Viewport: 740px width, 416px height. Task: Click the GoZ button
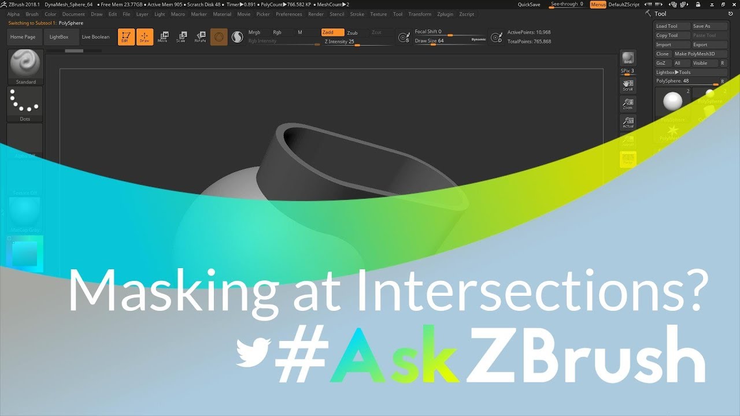tap(663, 63)
